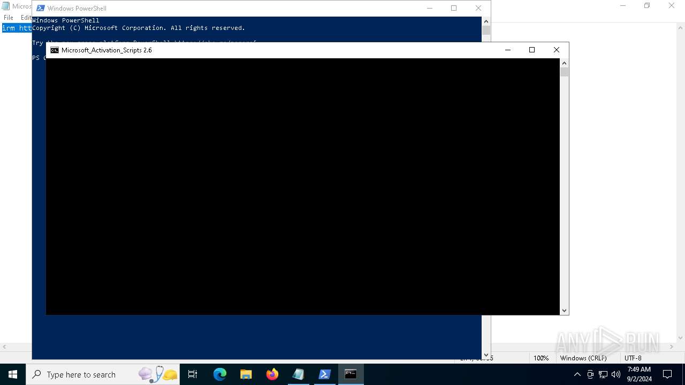Click the PowerShell scroll-up arrow
Viewport: 685px width, 385px height.
(x=486, y=21)
